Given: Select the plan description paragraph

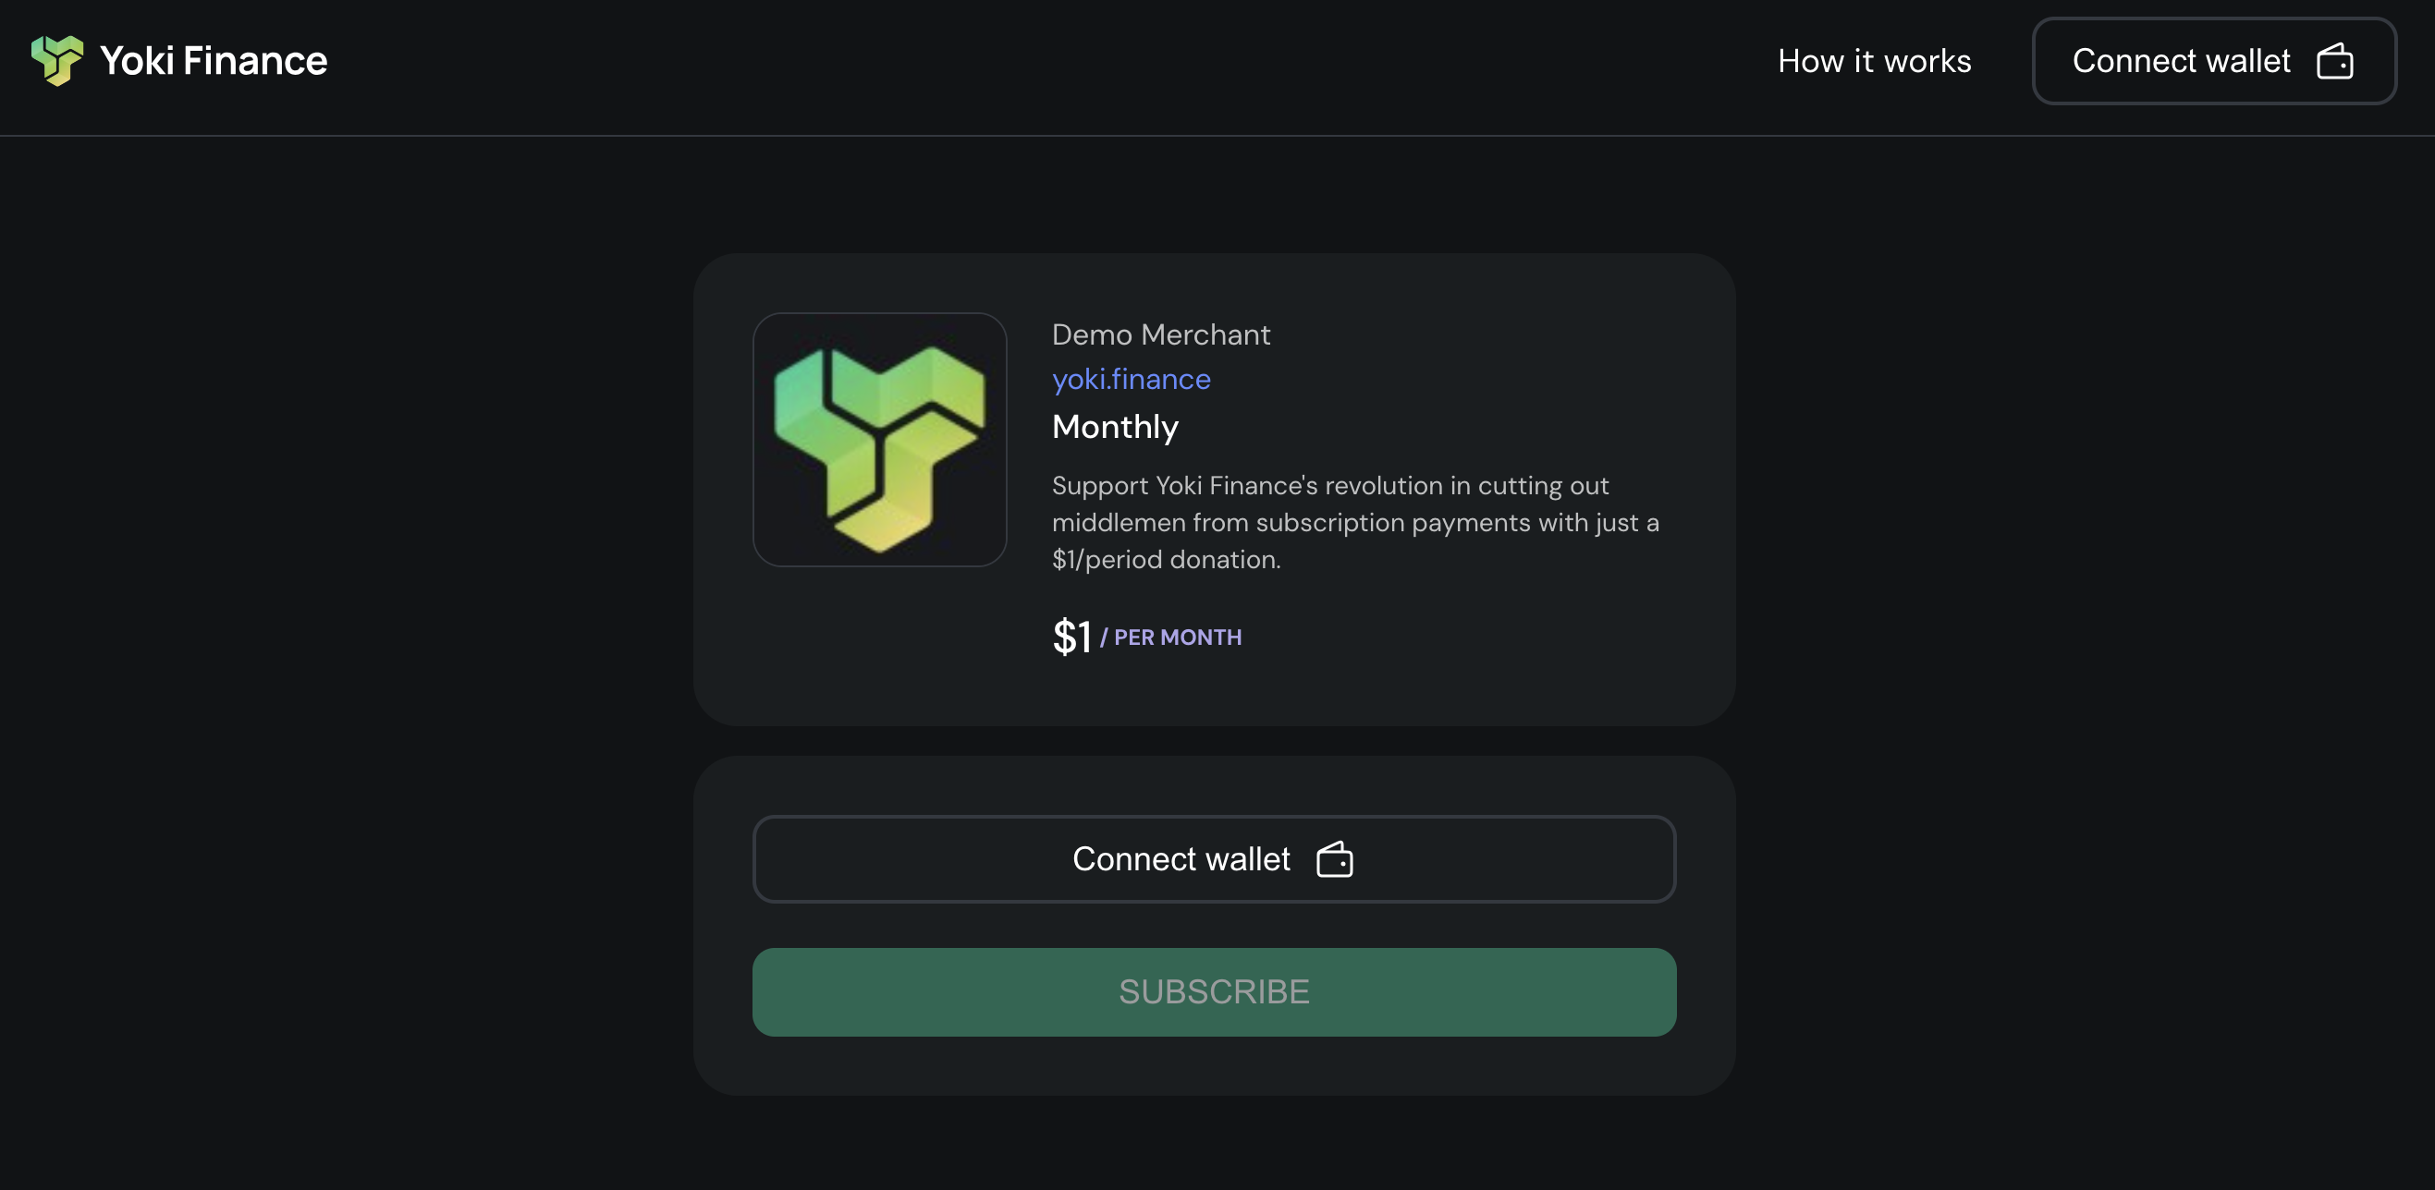Looking at the screenshot, I should [x=1355, y=522].
